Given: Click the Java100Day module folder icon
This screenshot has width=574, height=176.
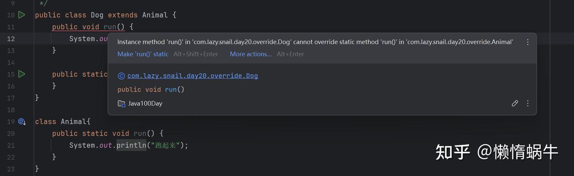Looking at the screenshot, I should [x=121, y=104].
